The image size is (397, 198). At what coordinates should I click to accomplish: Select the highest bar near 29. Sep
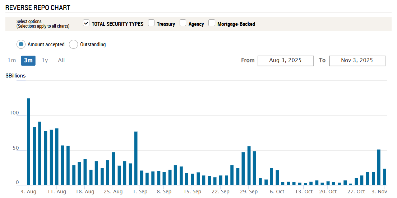pyautogui.click(x=249, y=166)
